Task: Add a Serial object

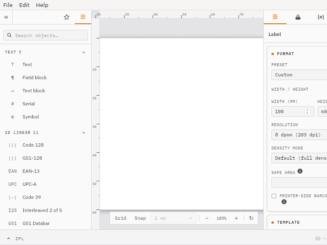Action: (x=45, y=104)
